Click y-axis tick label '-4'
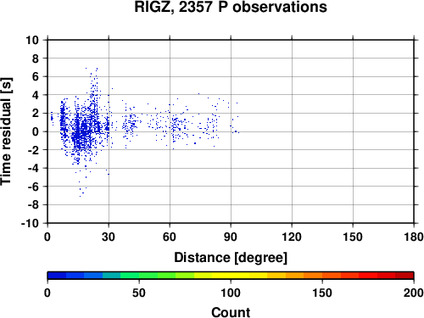The image size is (424, 318). pos(33,169)
